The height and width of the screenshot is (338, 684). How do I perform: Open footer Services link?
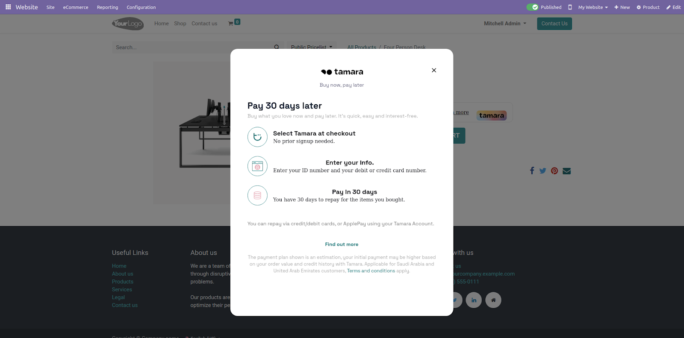(x=122, y=289)
